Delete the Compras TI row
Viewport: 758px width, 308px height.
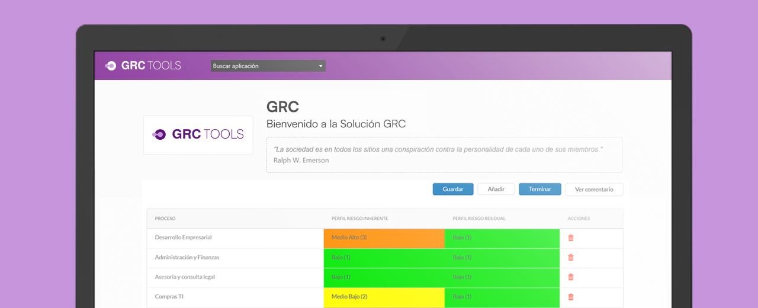[x=571, y=297]
